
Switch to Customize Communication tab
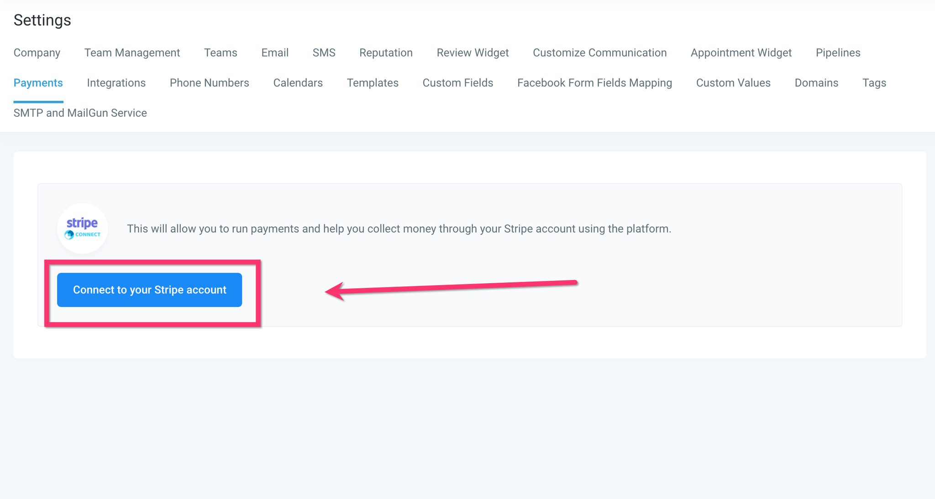point(599,53)
